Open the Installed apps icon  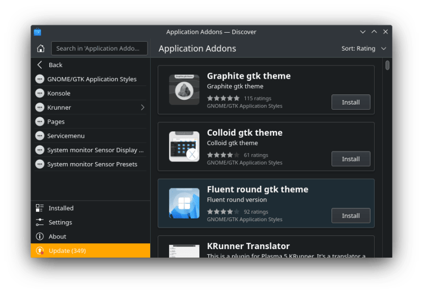[40, 208]
